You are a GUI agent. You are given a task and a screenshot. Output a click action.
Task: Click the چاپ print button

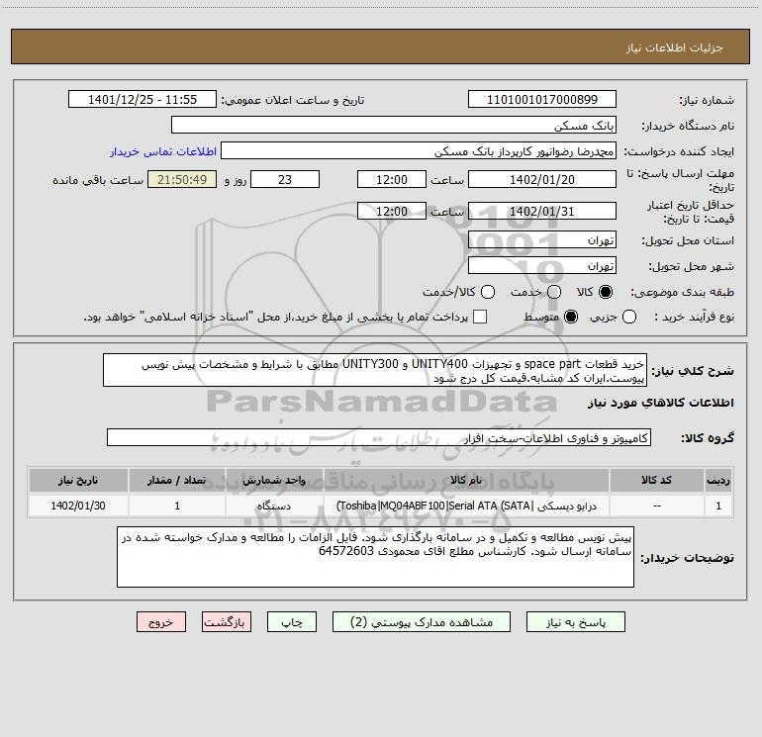(292, 622)
